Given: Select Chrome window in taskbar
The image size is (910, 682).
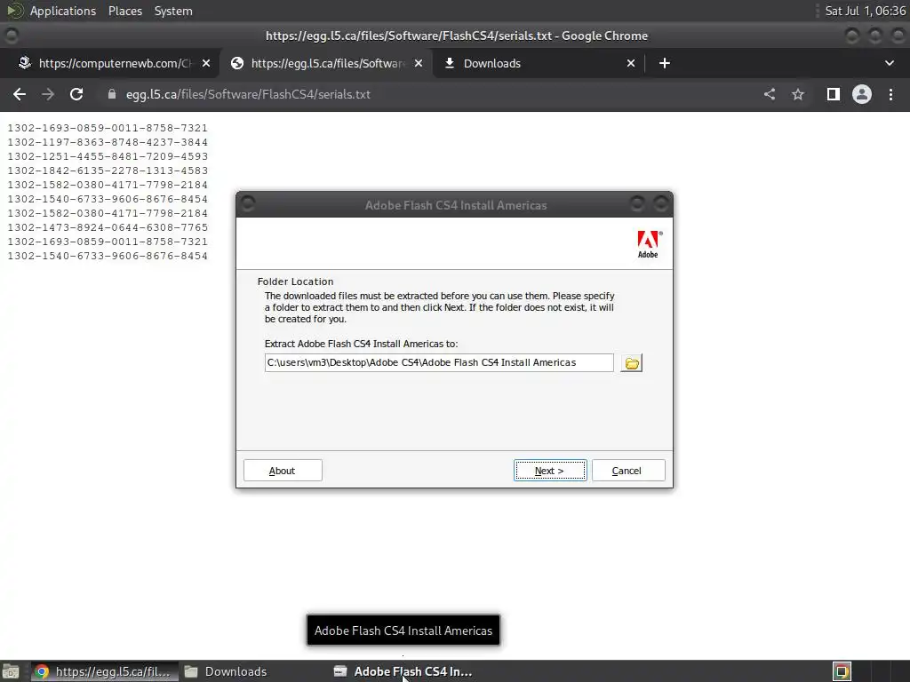Looking at the screenshot, I should 103,671.
